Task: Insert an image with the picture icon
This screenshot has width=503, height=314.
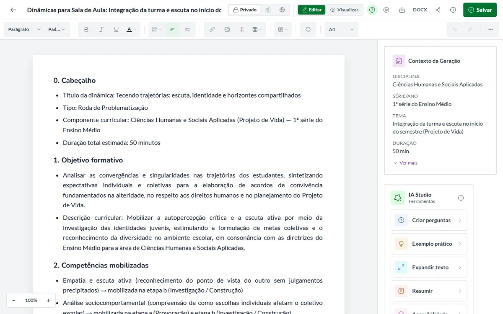Action: pyautogui.click(x=227, y=30)
